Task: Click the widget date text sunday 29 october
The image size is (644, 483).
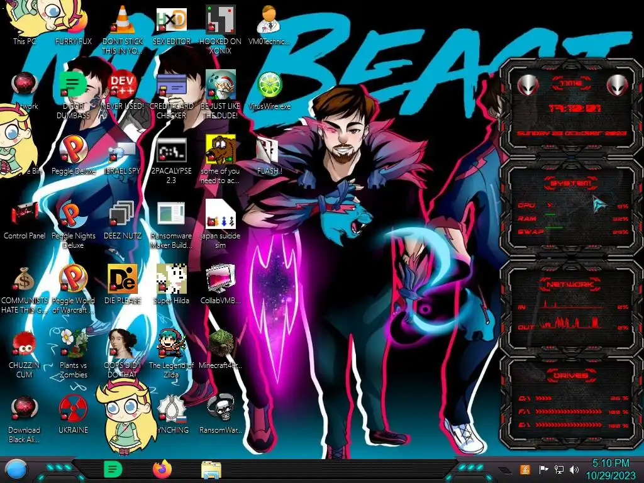Action: point(571,133)
